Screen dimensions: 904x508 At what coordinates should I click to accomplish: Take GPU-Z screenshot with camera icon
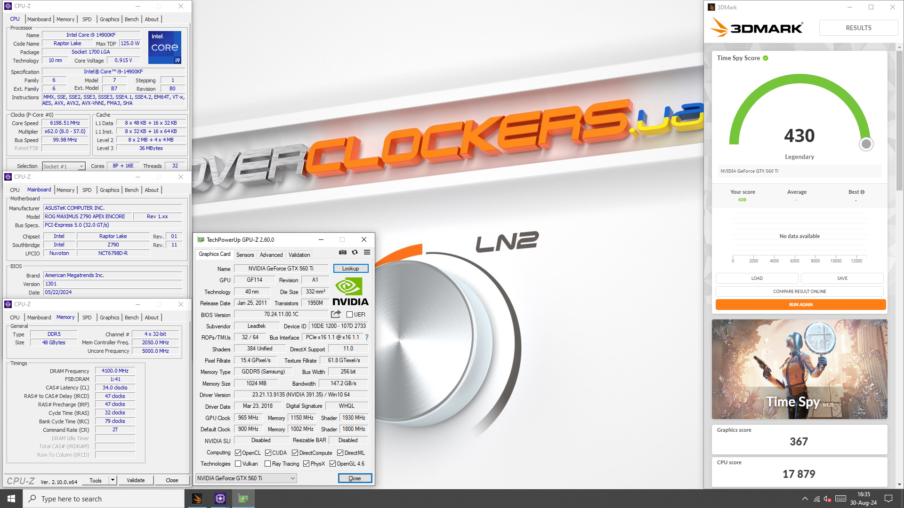click(x=343, y=253)
